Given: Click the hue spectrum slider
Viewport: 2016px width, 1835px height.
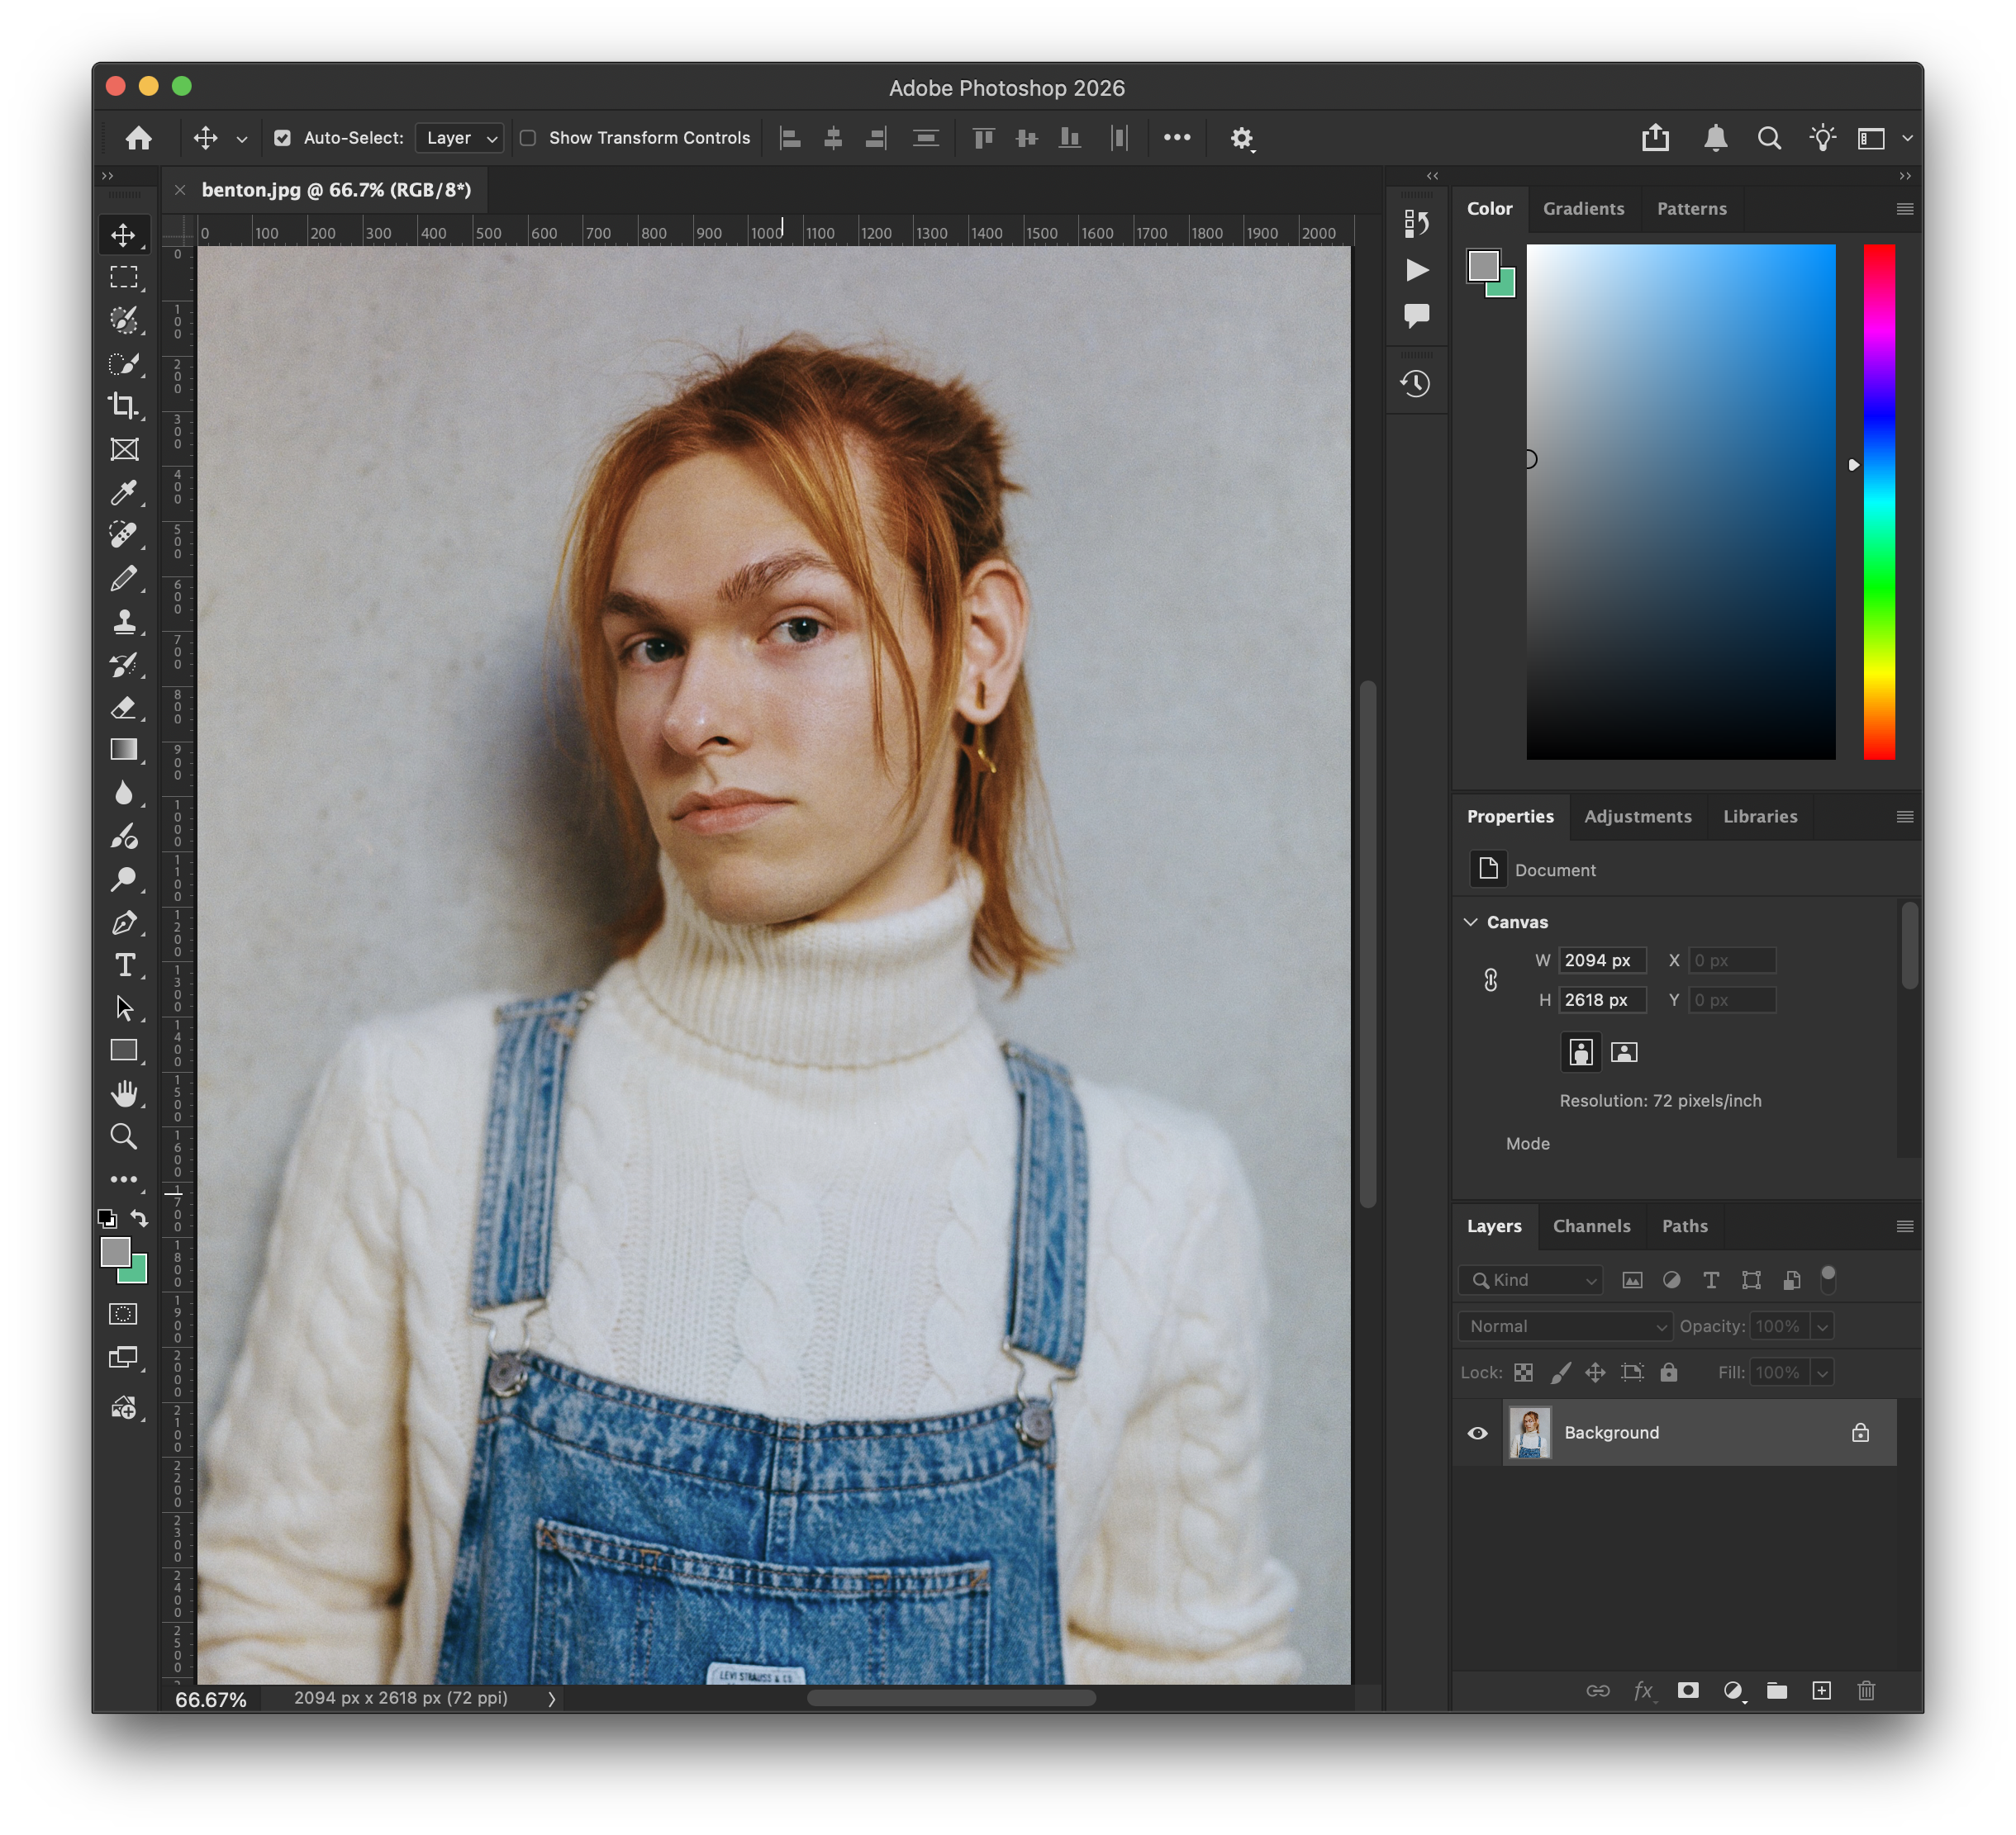Looking at the screenshot, I should pos(1879,500).
